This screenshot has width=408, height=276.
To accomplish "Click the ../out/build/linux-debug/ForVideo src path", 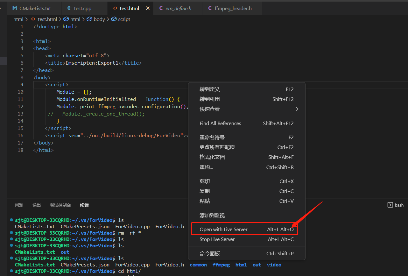I will pyautogui.click(x=132, y=135).
